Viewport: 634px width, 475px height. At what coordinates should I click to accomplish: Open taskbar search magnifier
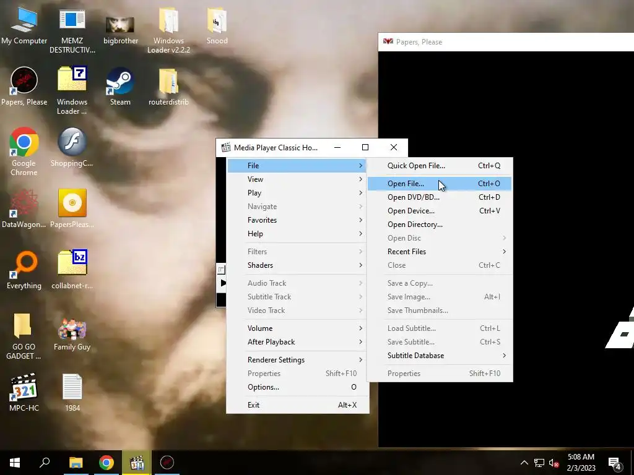[45, 463]
